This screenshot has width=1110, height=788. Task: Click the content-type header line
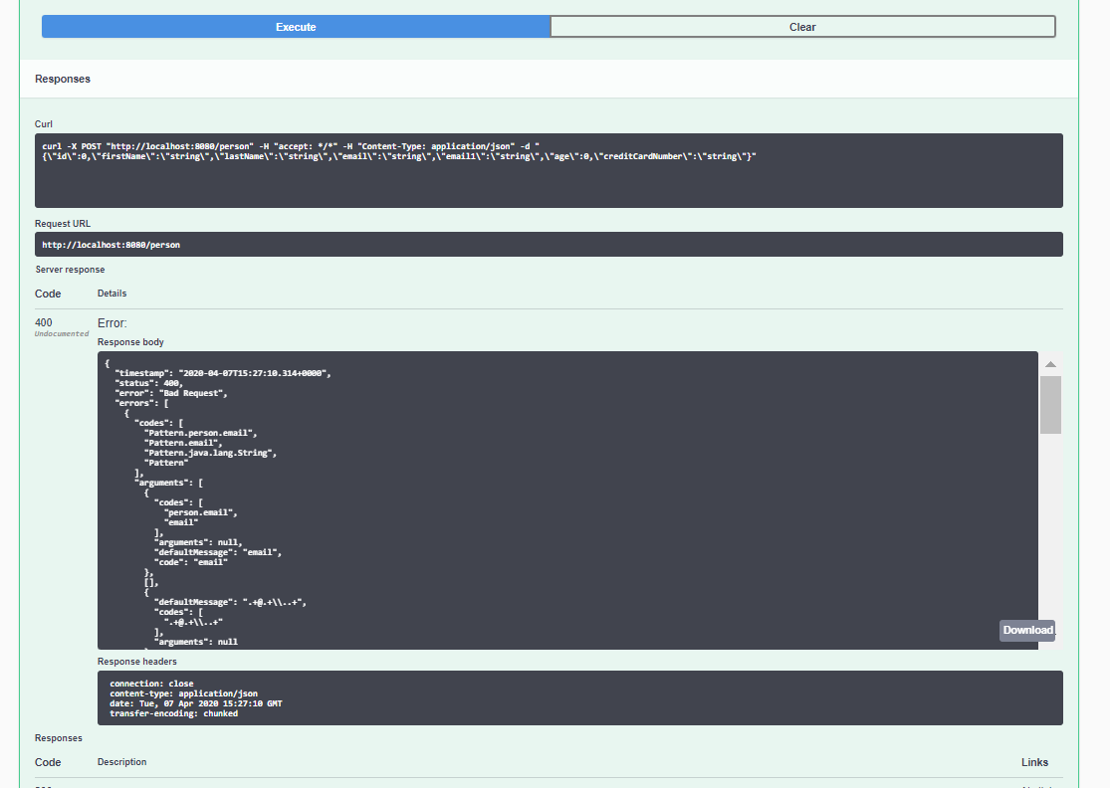(x=183, y=693)
